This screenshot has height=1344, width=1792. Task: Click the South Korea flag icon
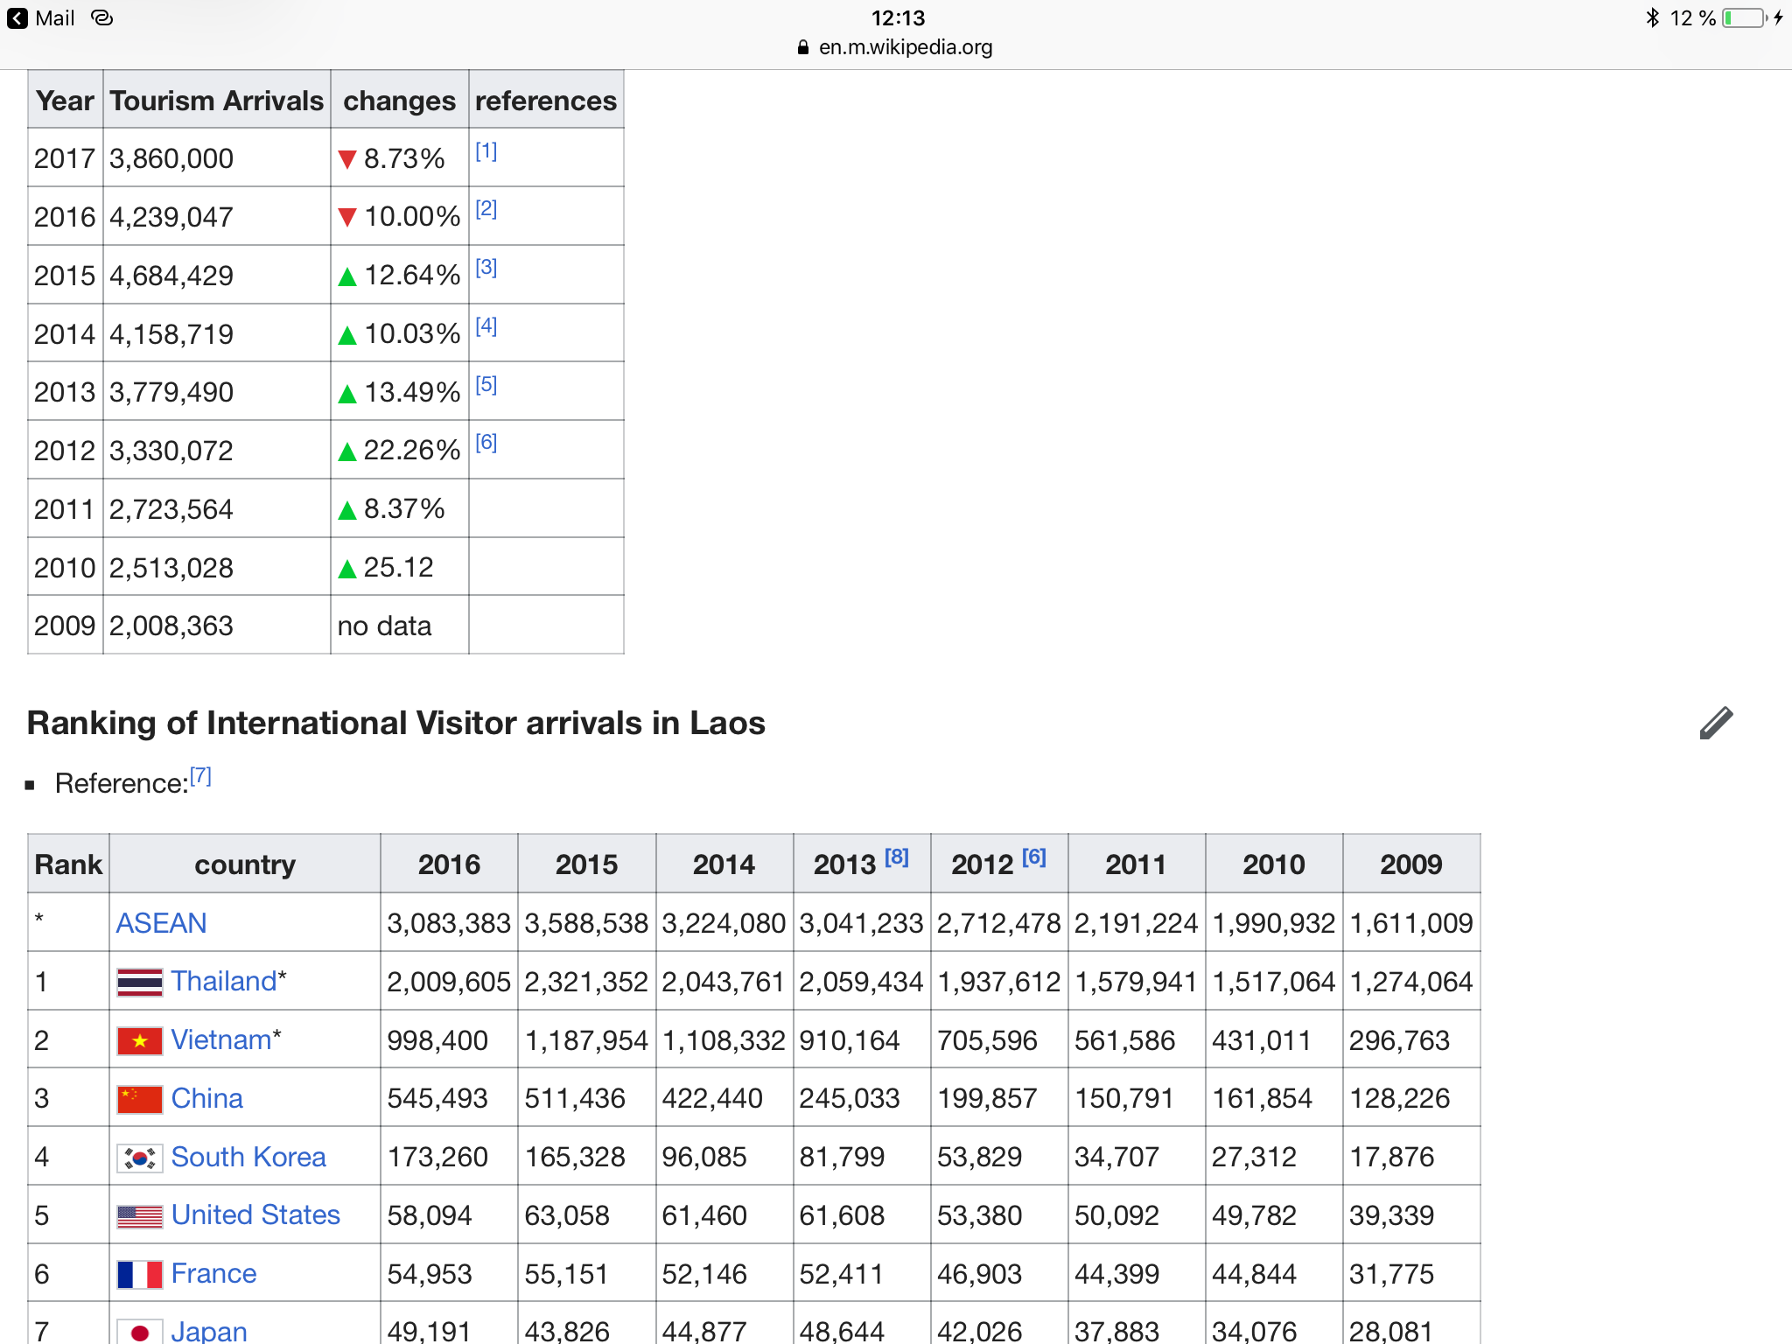(x=140, y=1158)
